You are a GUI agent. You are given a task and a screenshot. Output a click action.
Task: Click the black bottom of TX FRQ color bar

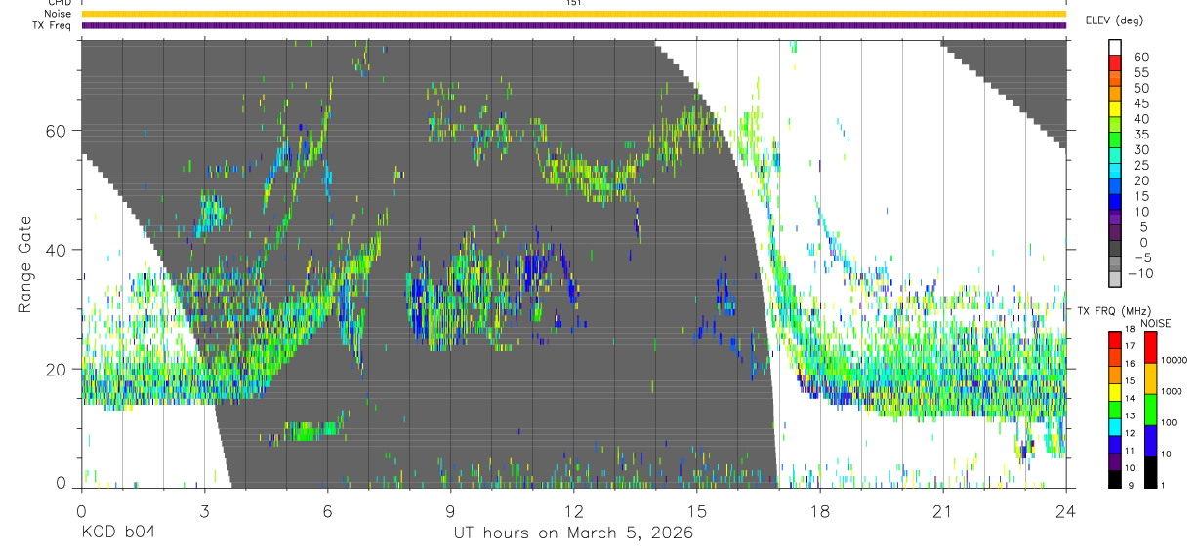tap(1115, 479)
